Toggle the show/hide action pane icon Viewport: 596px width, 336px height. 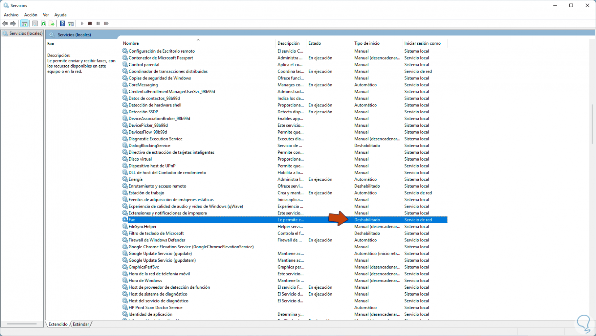tap(71, 24)
